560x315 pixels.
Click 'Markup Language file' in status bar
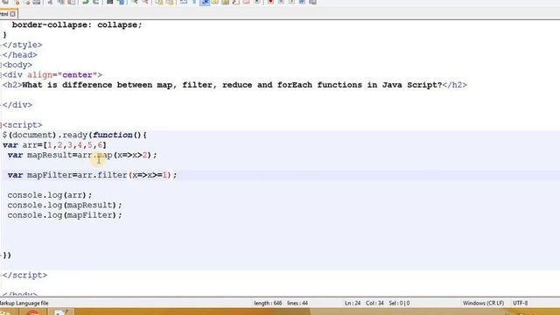[24, 304]
